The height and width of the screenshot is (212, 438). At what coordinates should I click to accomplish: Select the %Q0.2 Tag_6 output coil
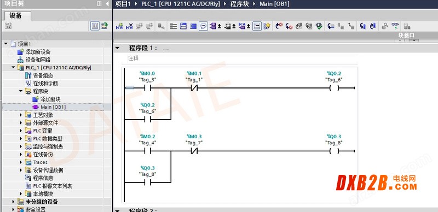click(x=334, y=88)
